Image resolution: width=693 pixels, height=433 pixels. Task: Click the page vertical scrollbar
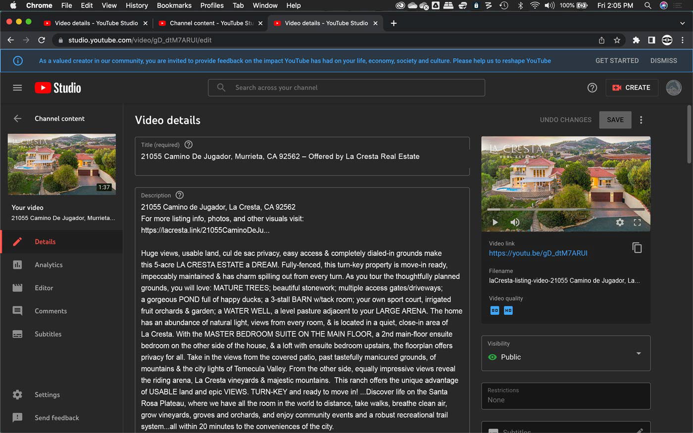coord(689,134)
